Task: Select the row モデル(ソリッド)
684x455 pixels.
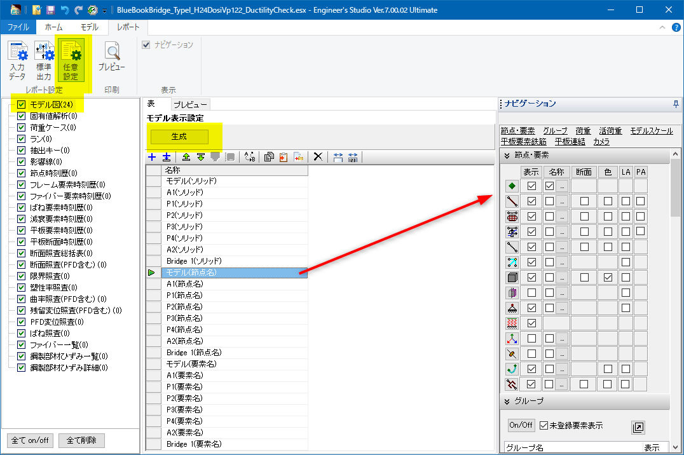Action: tap(235, 181)
